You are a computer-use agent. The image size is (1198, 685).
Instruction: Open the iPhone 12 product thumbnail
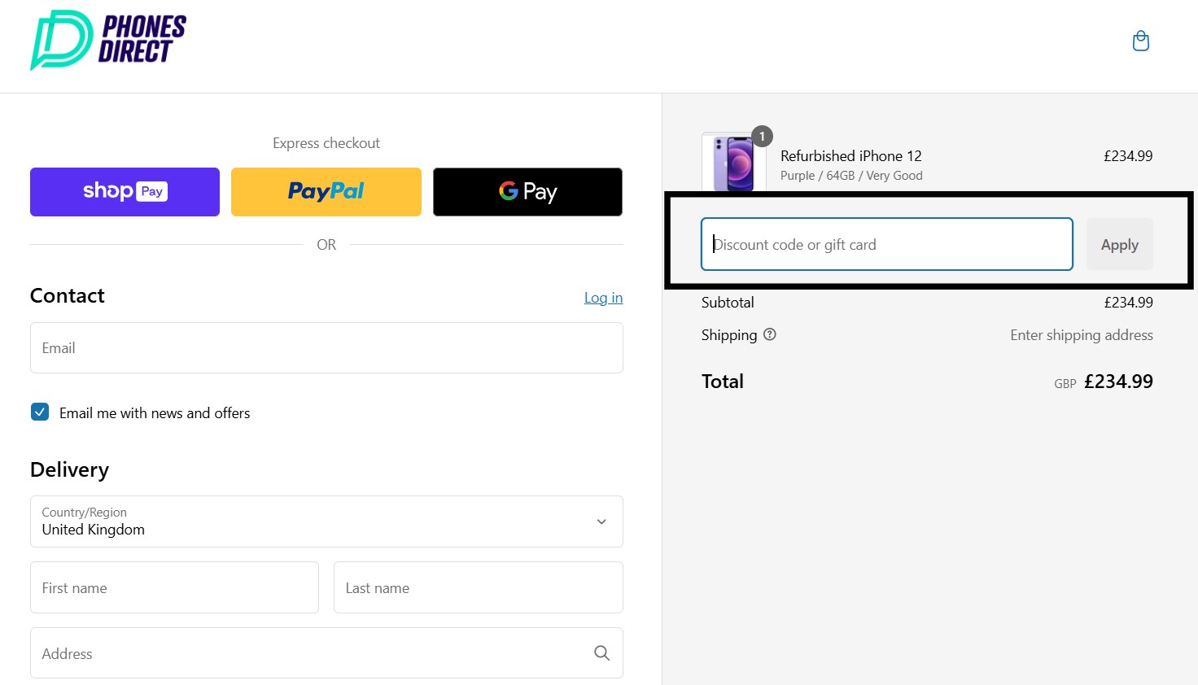[733, 163]
